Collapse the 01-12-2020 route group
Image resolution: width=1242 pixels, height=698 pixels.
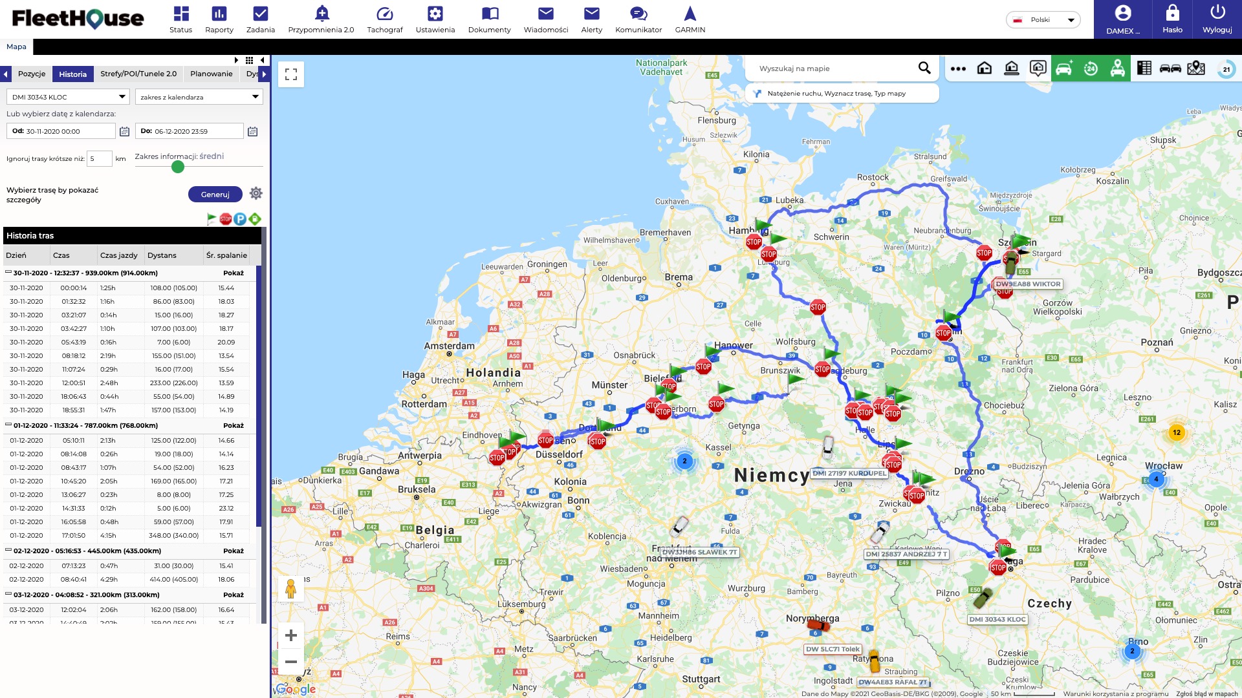pos(8,425)
